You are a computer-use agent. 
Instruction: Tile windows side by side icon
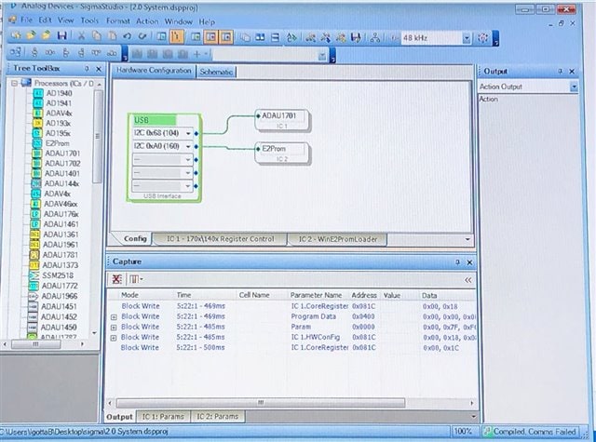pyautogui.click(x=260, y=37)
